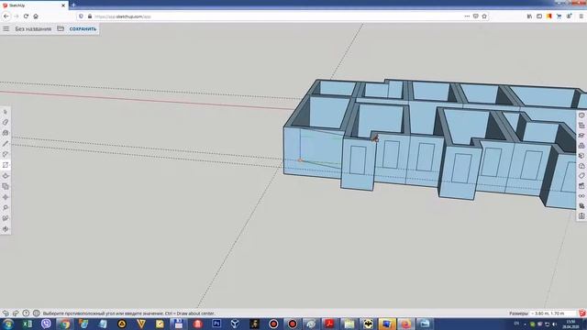Open the Tags panel
This screenshot has height=330, width=587.
[581, 176]
